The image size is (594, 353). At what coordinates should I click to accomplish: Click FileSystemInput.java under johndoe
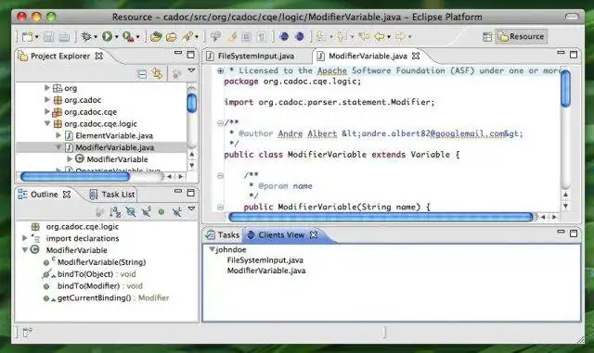click(x=265, y=260)
